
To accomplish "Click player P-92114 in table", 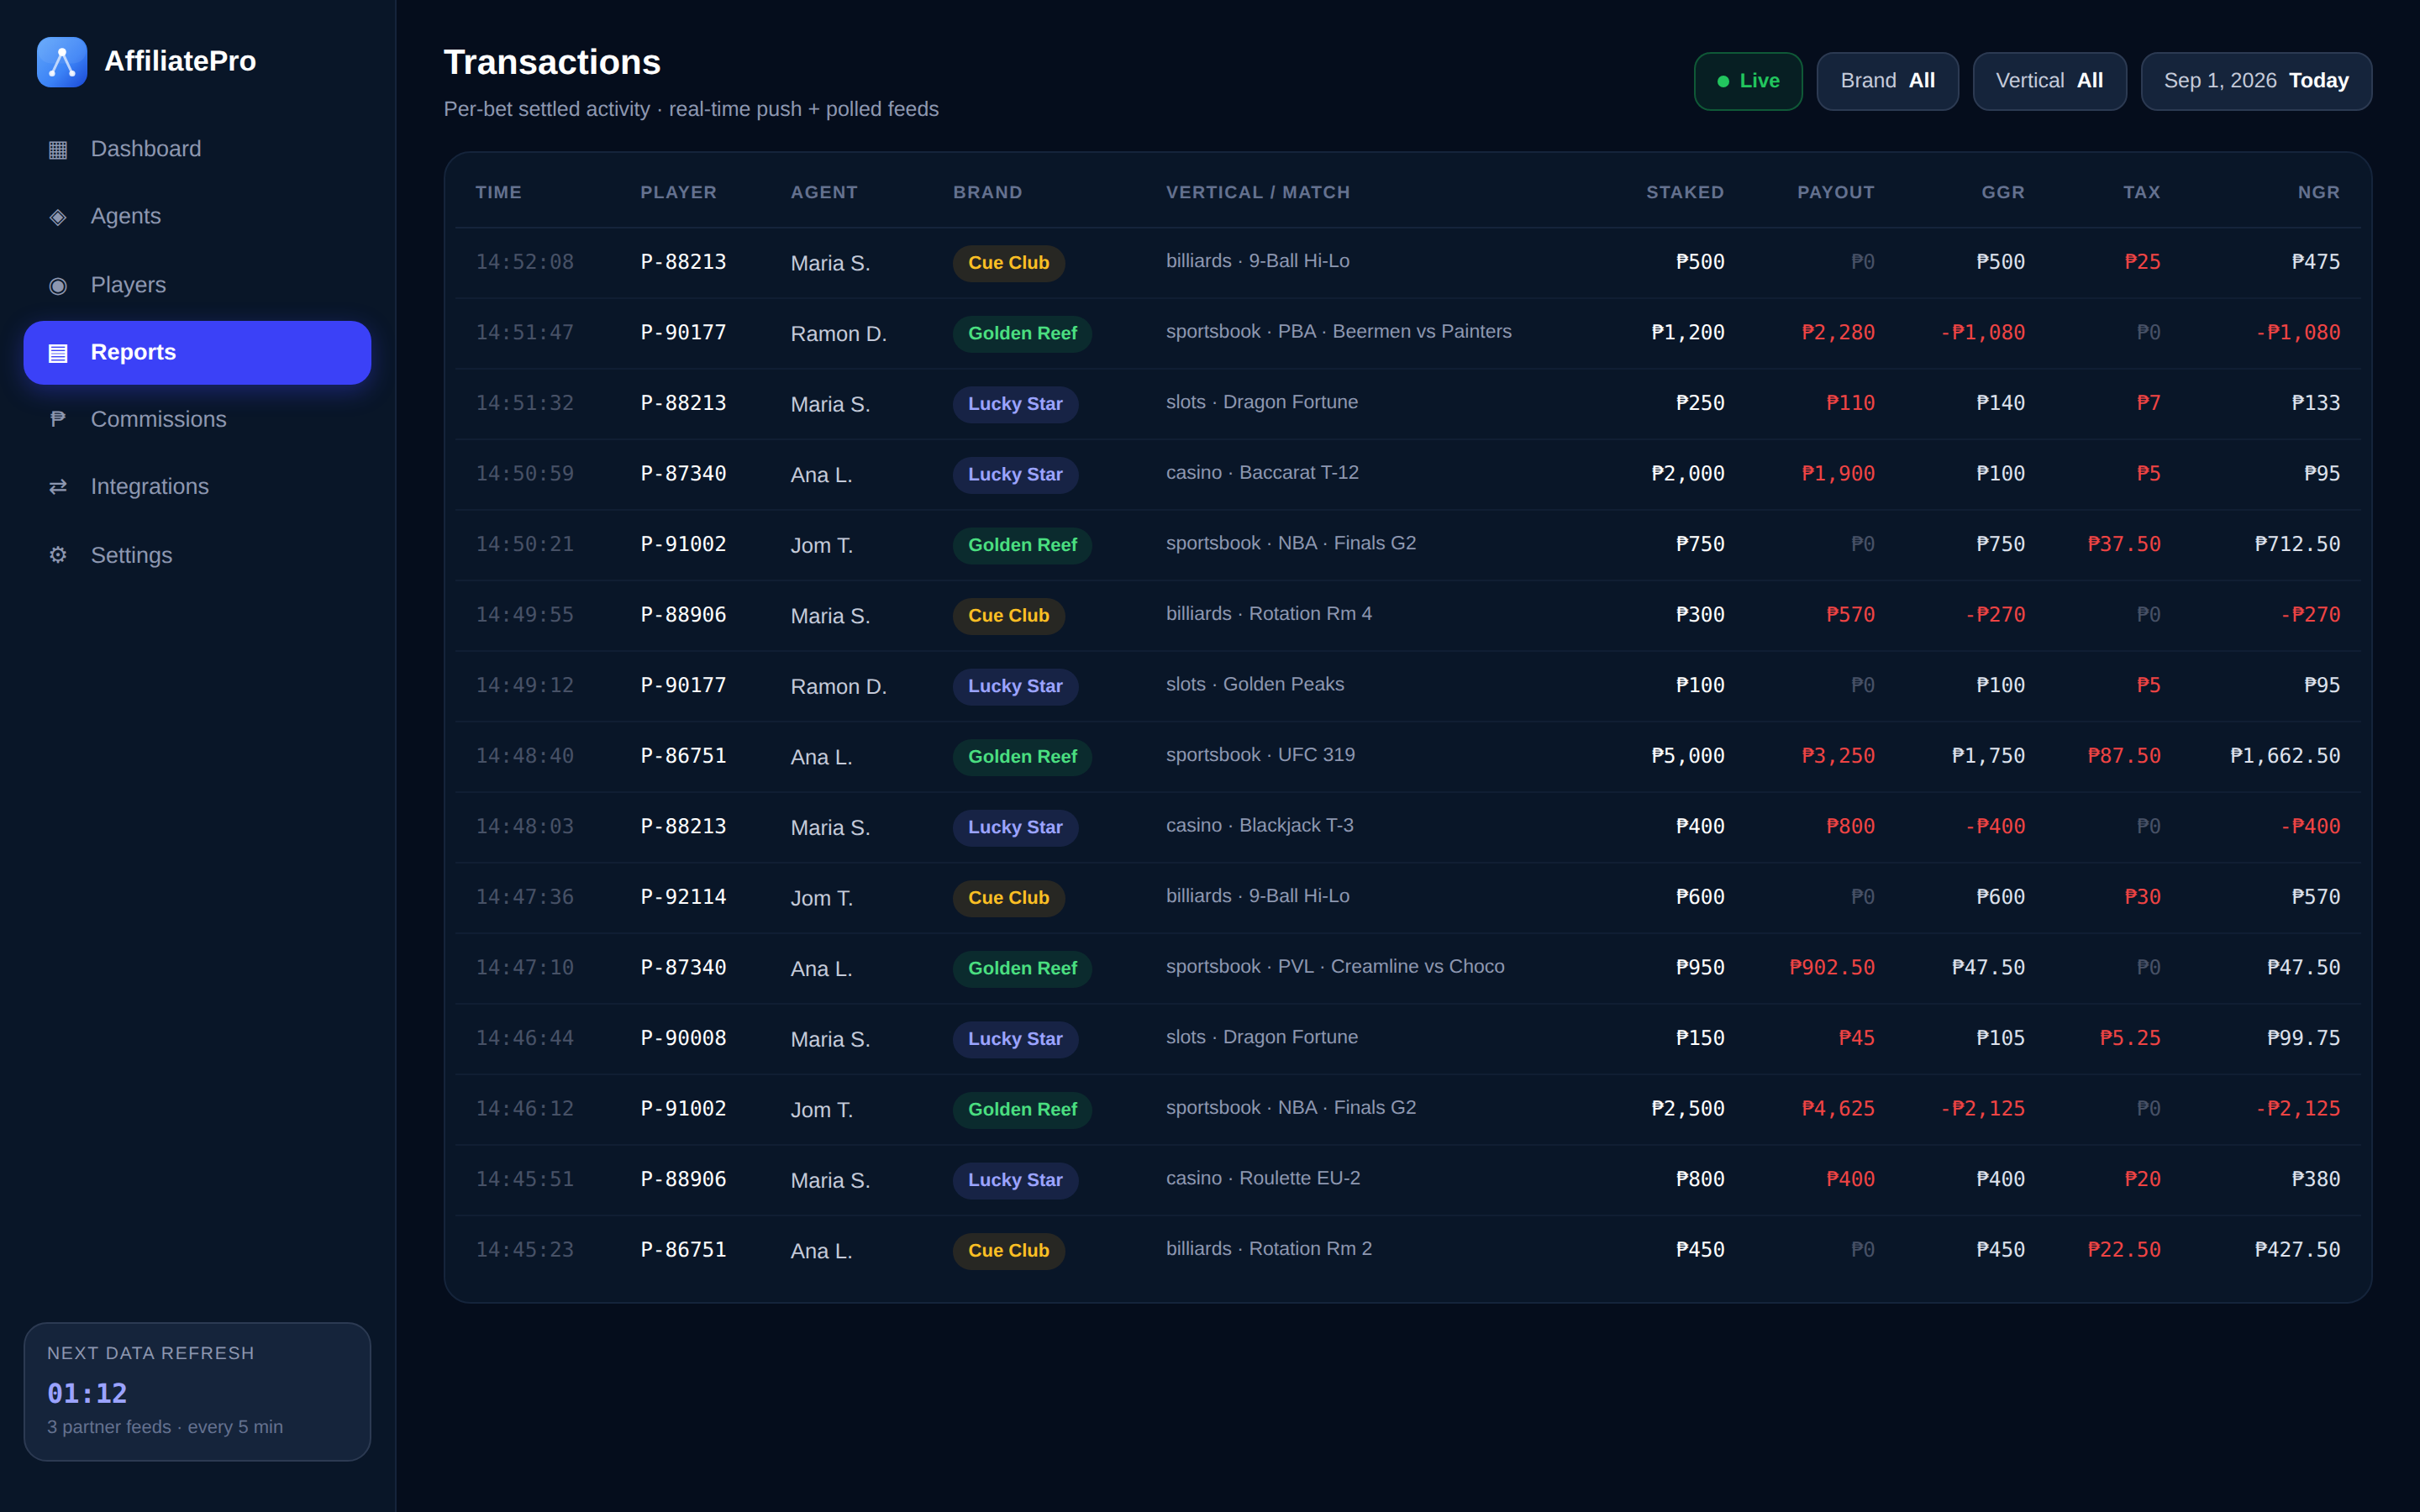I will pyautogui.click(x=683, y=898).
